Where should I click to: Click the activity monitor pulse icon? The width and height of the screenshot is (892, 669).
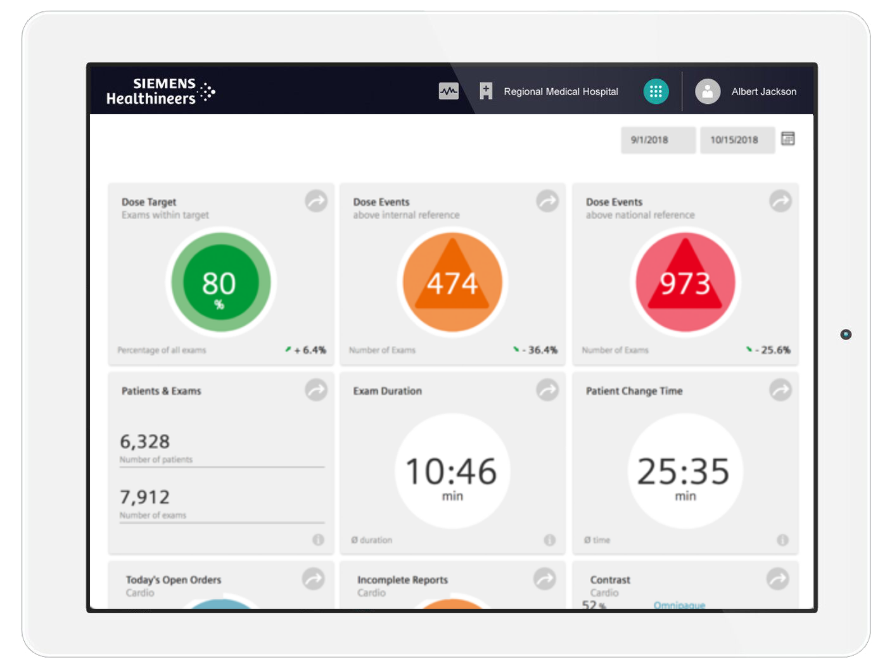pyautogui.click(x=449, y=91)
